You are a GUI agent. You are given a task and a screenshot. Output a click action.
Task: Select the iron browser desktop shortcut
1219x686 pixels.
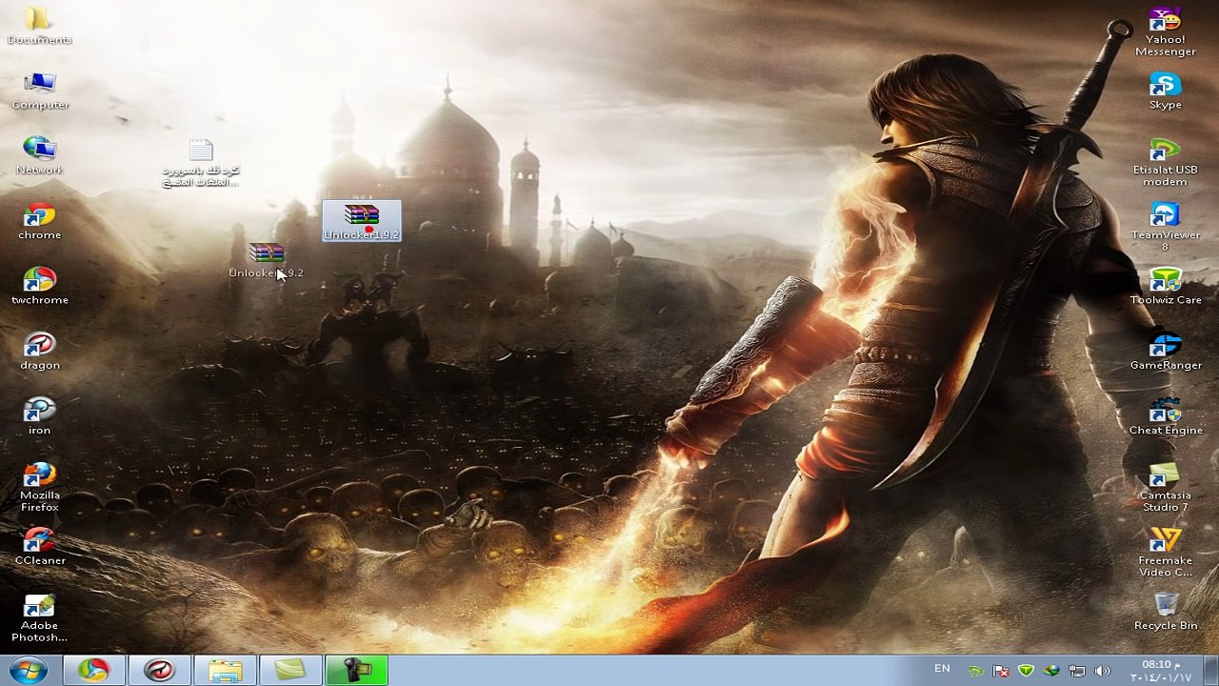coord(39,416)
